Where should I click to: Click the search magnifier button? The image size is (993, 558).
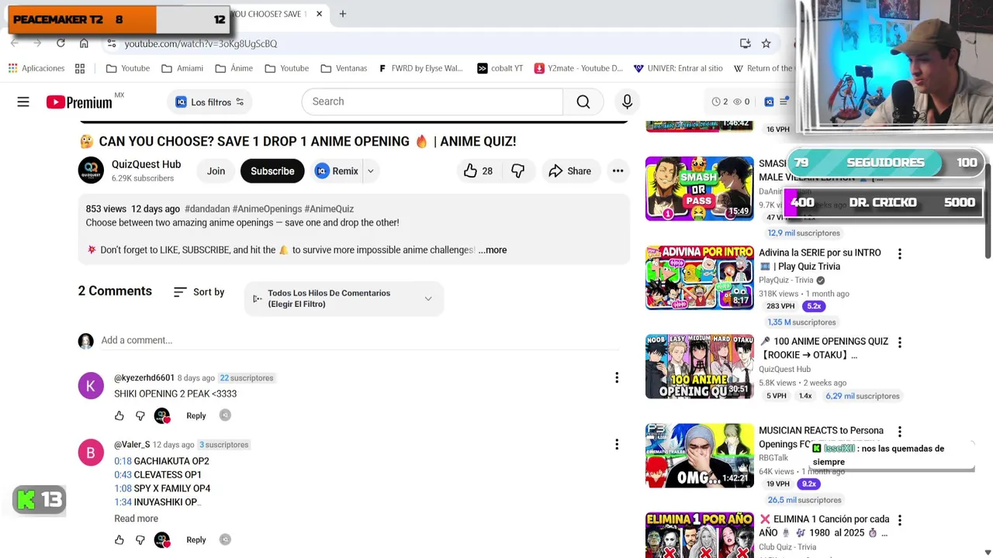[583, 102]
